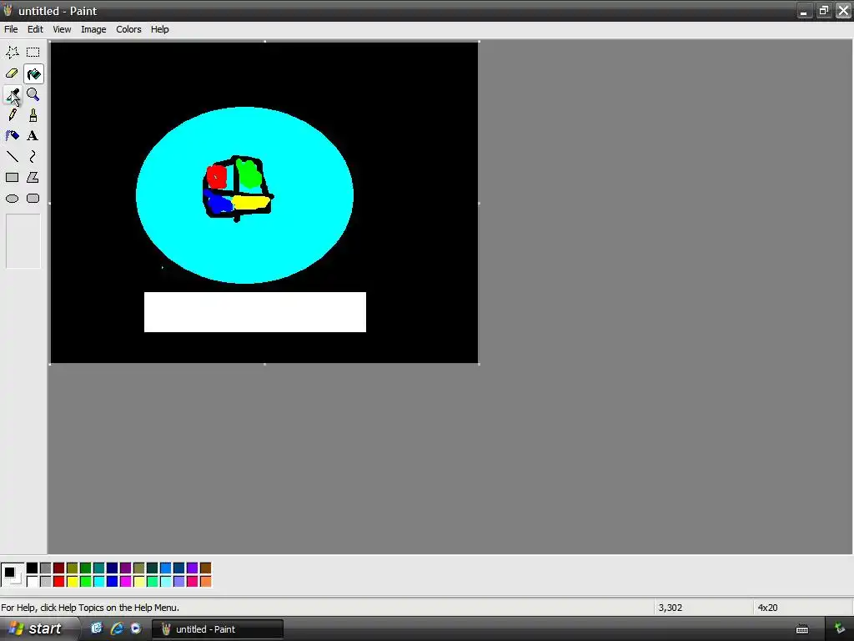This screenshot has width=854, height=641.
Task: Click the keyboard icon in the system tray
Action: 802,629
